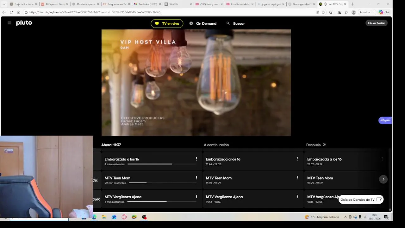
Task: Open the On Demand section
Action: click(203, 23)
